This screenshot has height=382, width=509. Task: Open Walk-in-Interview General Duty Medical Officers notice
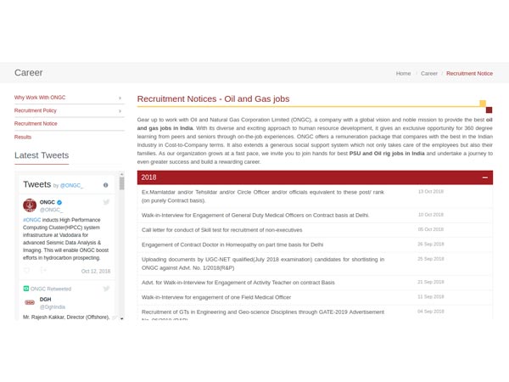pyautogui.click(x=255, y=216)
